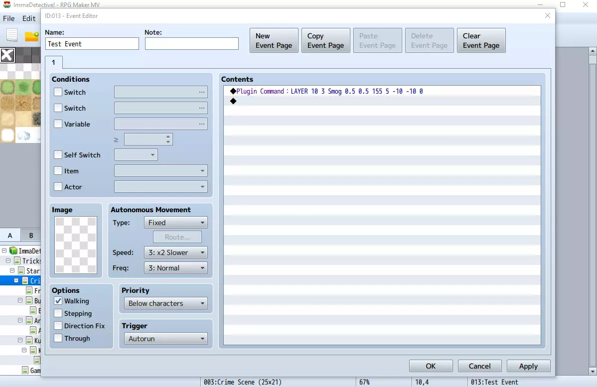This screenshot has height=387, width=597.
Task: Open the File menu
Action: tap(9, 18)
